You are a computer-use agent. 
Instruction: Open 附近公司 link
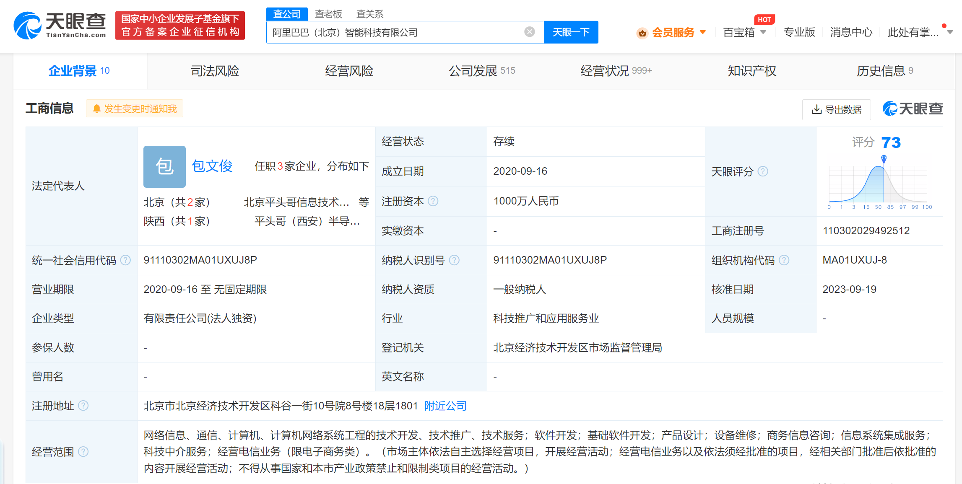[x=445, y=406]
